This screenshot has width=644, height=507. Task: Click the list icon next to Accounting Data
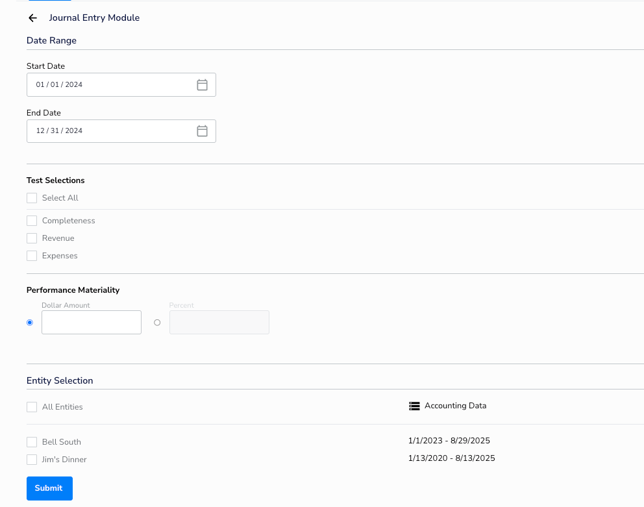(x=414, y=406)
